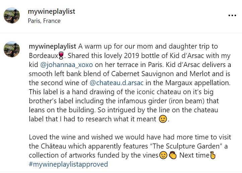Open the mywineplaylist profile from the header username
This screenshot has height=173, width=242.
tap(52, 11)
